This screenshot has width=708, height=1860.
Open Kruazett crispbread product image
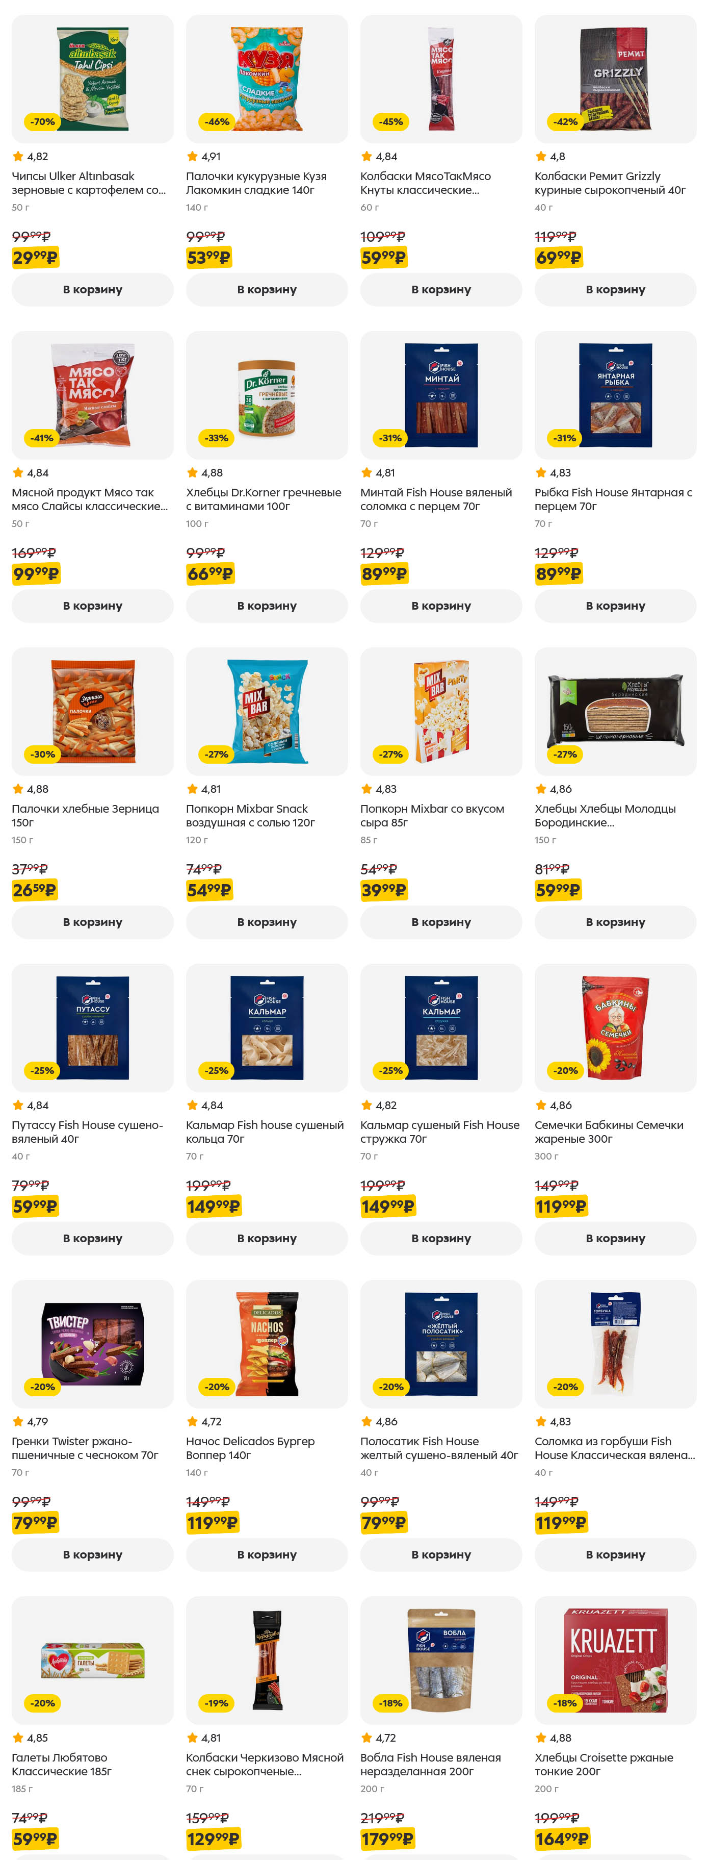pos(615,1660)
